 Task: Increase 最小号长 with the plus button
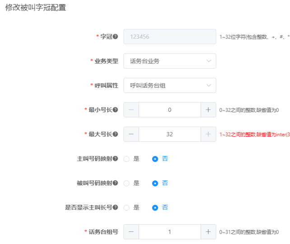click(208, 110)
